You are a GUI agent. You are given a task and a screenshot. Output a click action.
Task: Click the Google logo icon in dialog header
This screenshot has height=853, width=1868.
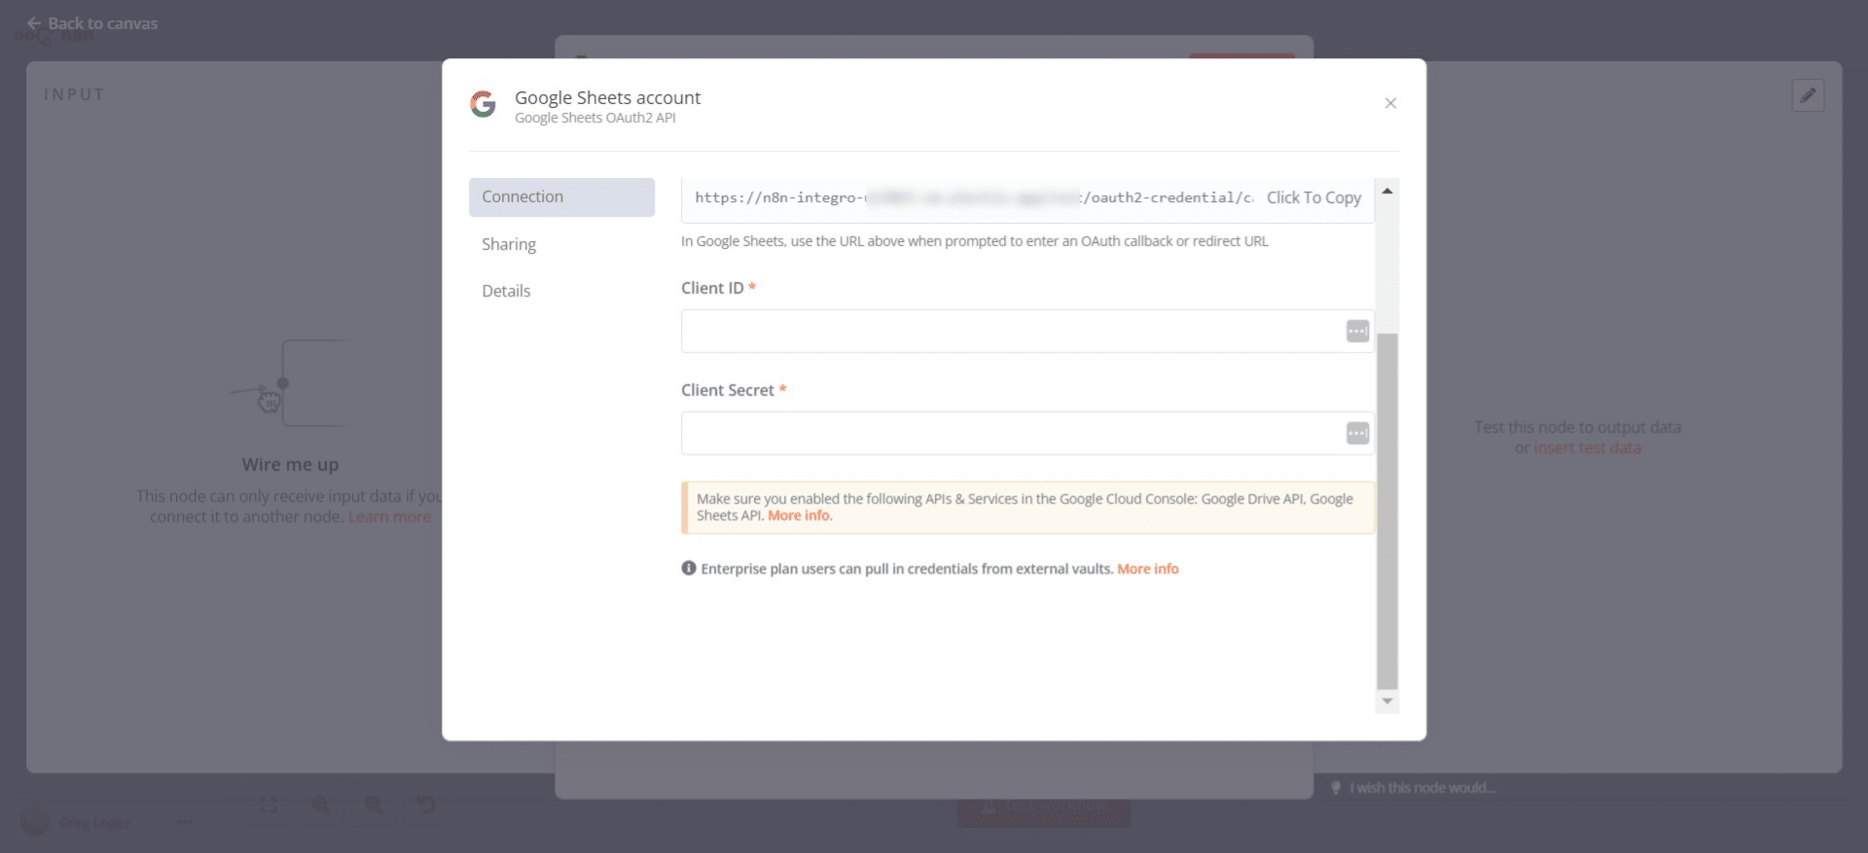point(484,104)
